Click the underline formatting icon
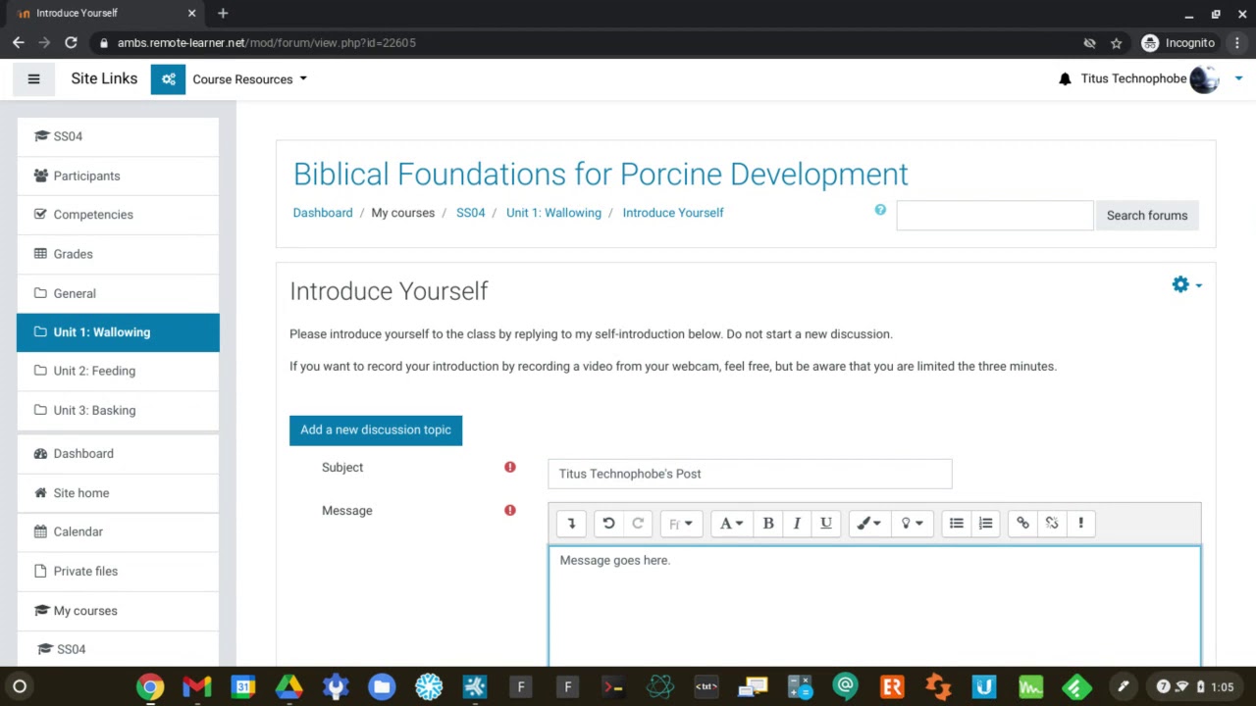 coord(826,524)
